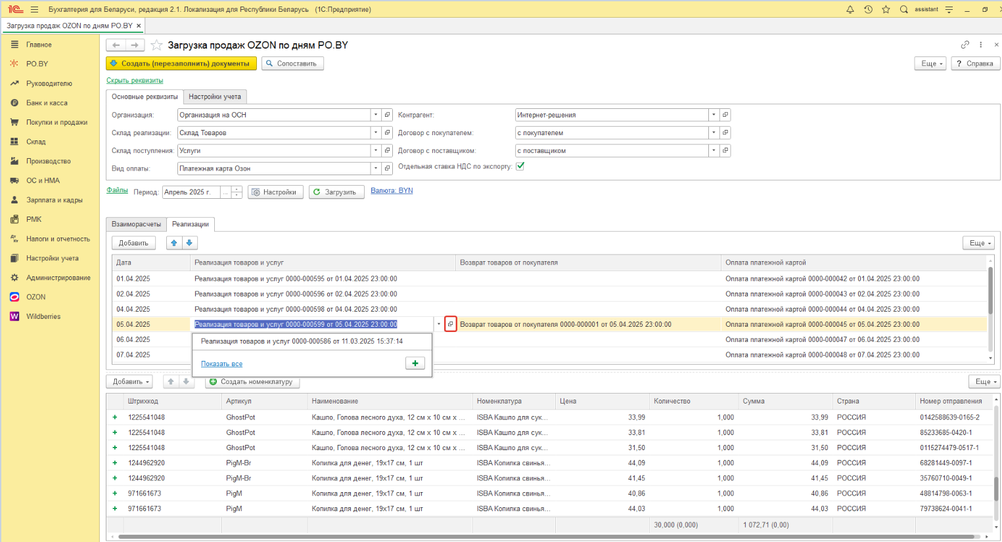Switch to the Взаиморасчеты tab
This screenshot has width=1002, height=542.
pos(136,224)
